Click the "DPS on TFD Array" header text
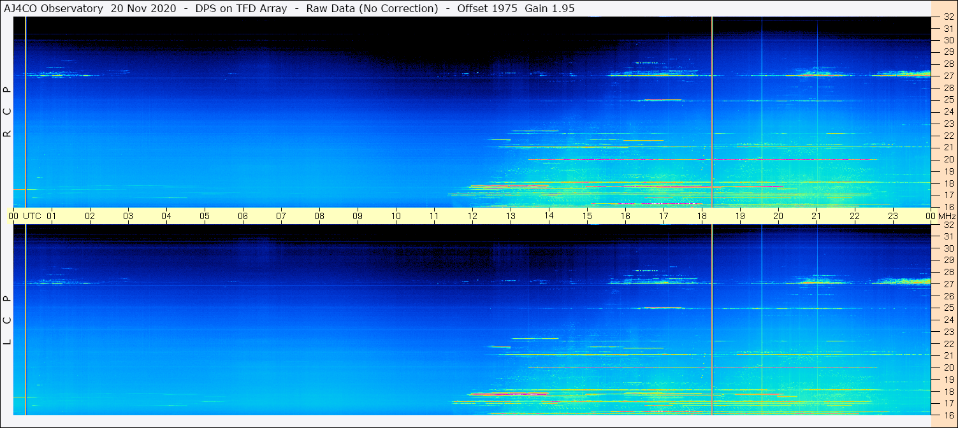The image size is (958, 428). coord(241,8)
